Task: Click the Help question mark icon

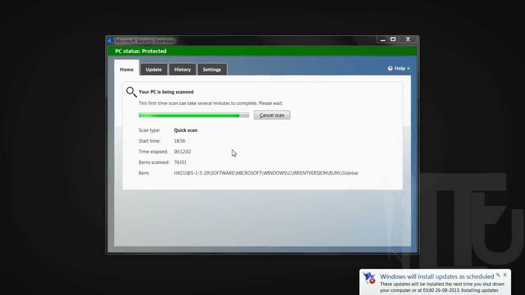Action: pos(390,68)
